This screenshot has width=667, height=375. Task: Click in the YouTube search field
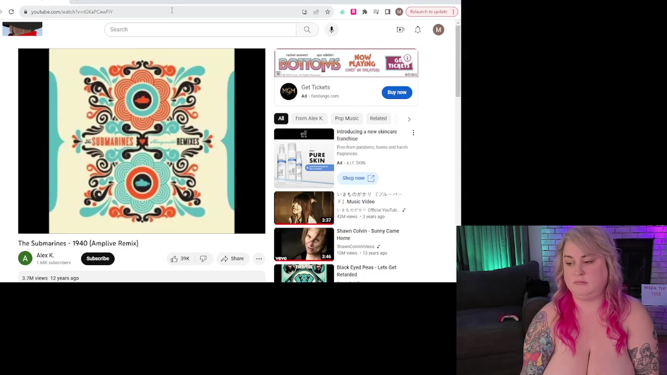(x=200, y=30)
